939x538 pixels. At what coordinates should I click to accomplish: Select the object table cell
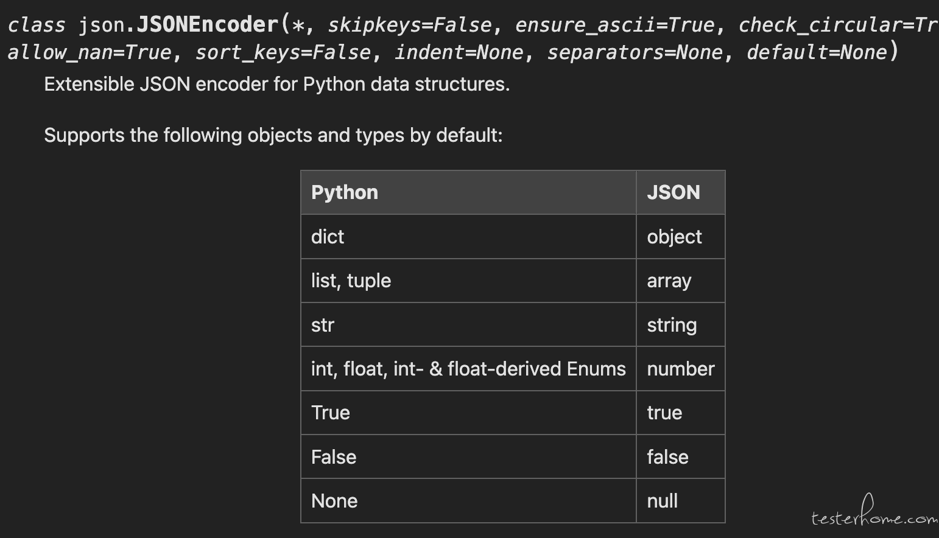point(681,237)
